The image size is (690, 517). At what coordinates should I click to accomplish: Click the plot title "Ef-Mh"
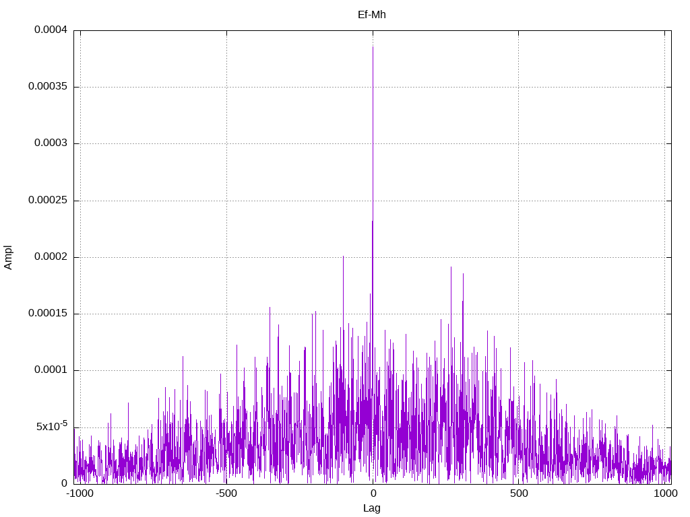(372, 15)
